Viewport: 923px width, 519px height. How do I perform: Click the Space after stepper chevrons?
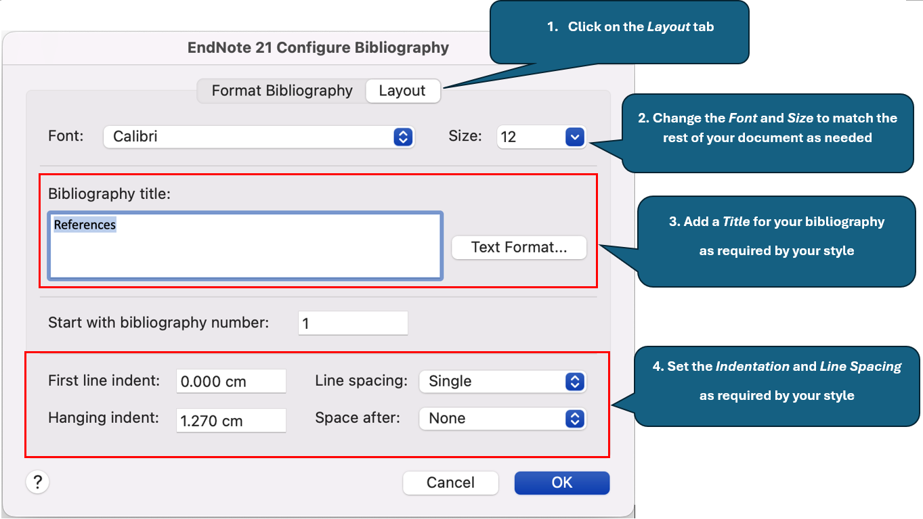pos(577,418)
